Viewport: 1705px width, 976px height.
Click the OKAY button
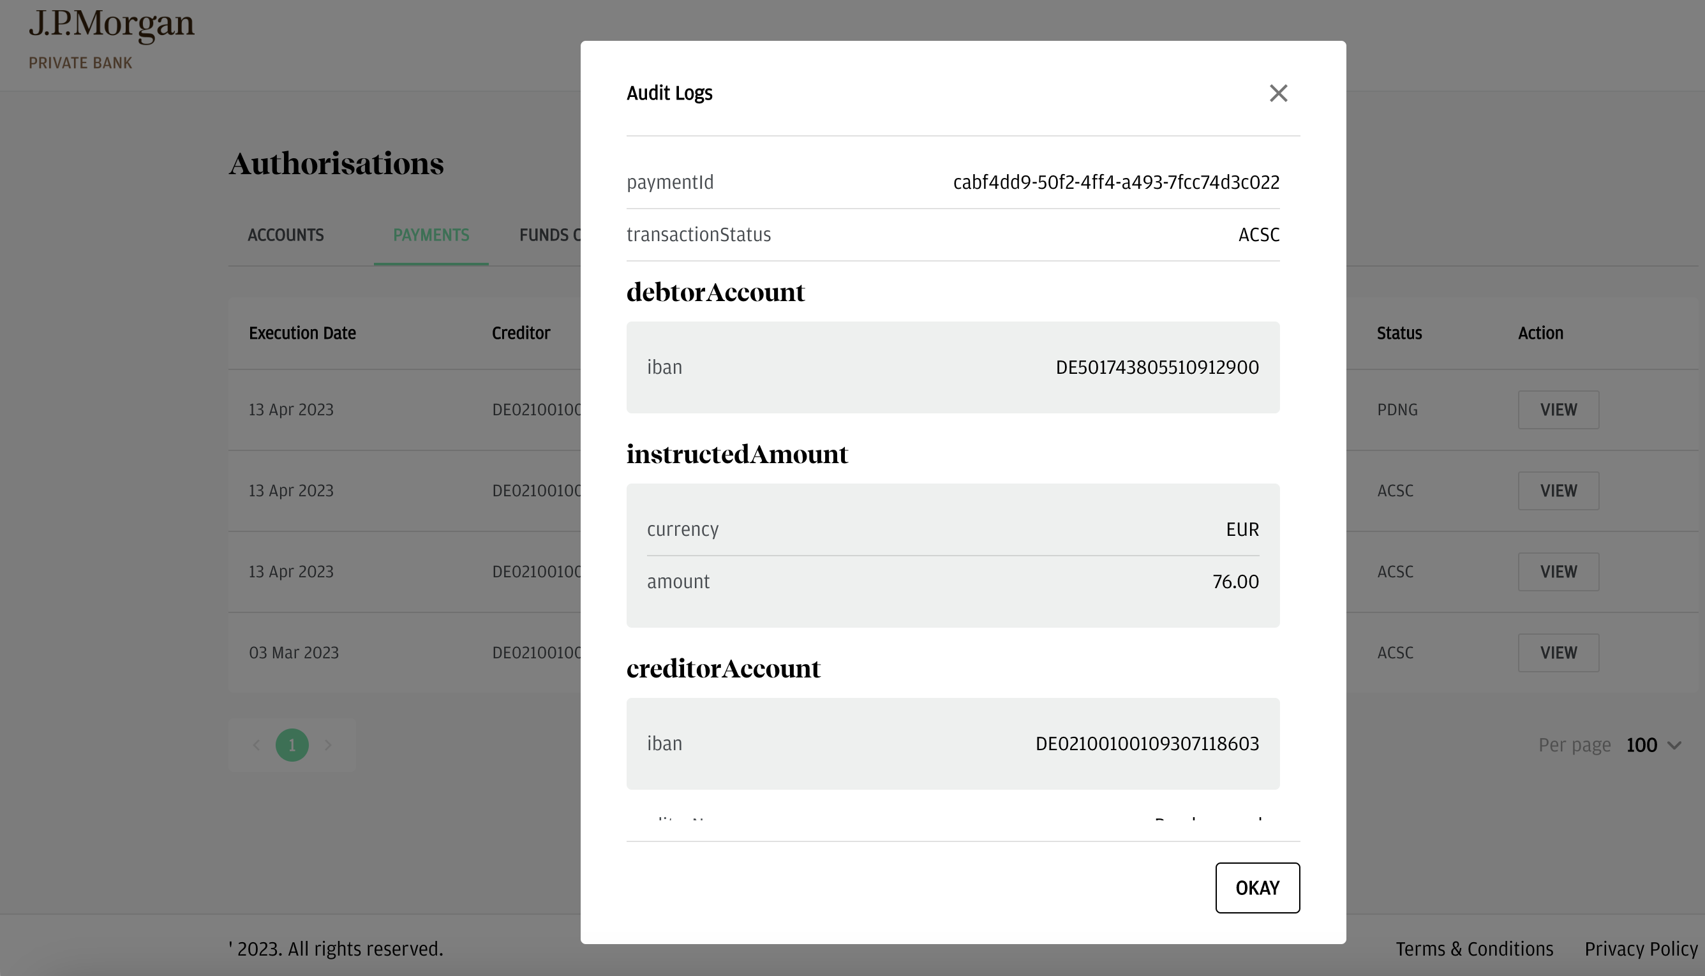click(1257, 887)
